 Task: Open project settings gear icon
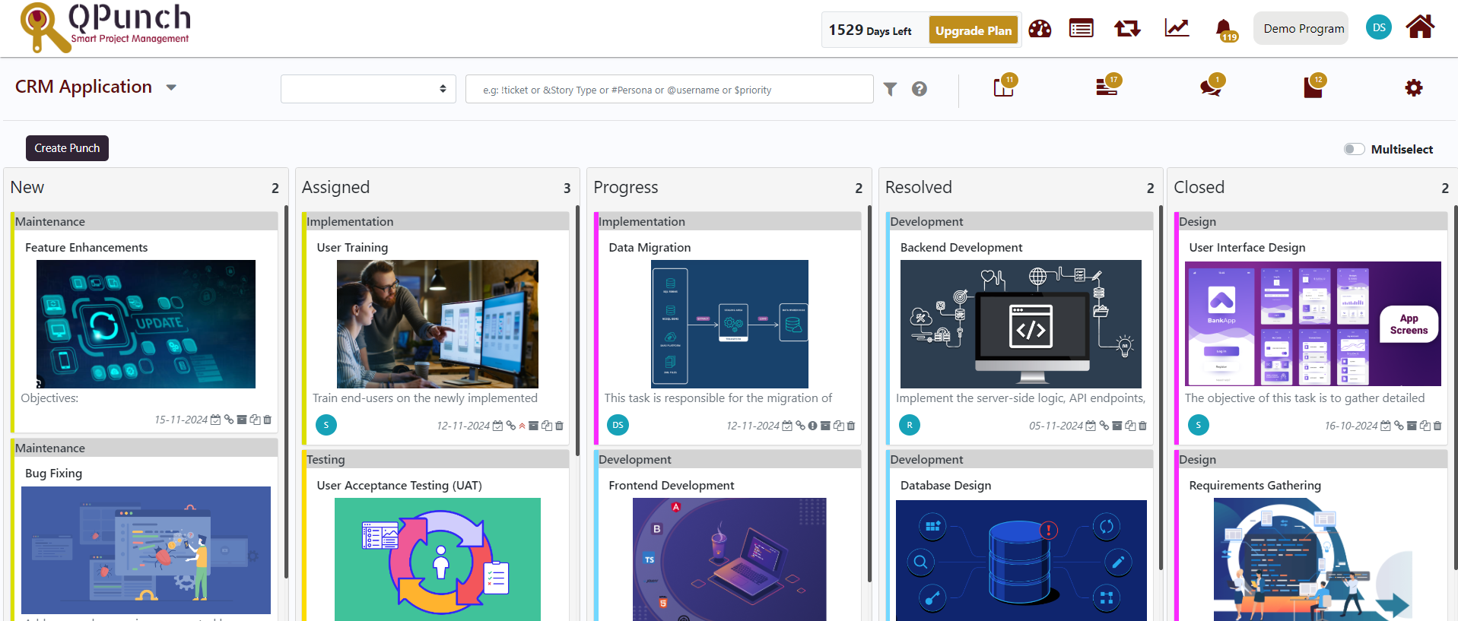1413,88
